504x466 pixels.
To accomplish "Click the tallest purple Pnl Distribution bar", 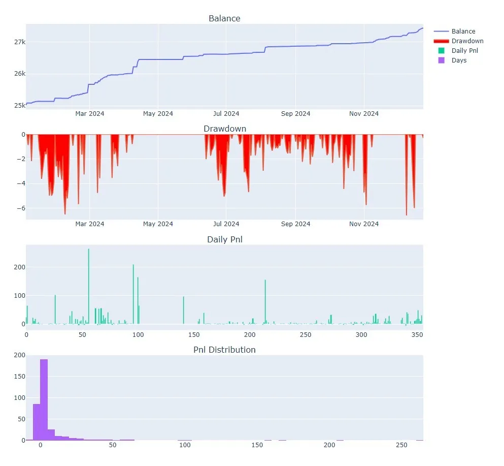I will coord(44,400).
